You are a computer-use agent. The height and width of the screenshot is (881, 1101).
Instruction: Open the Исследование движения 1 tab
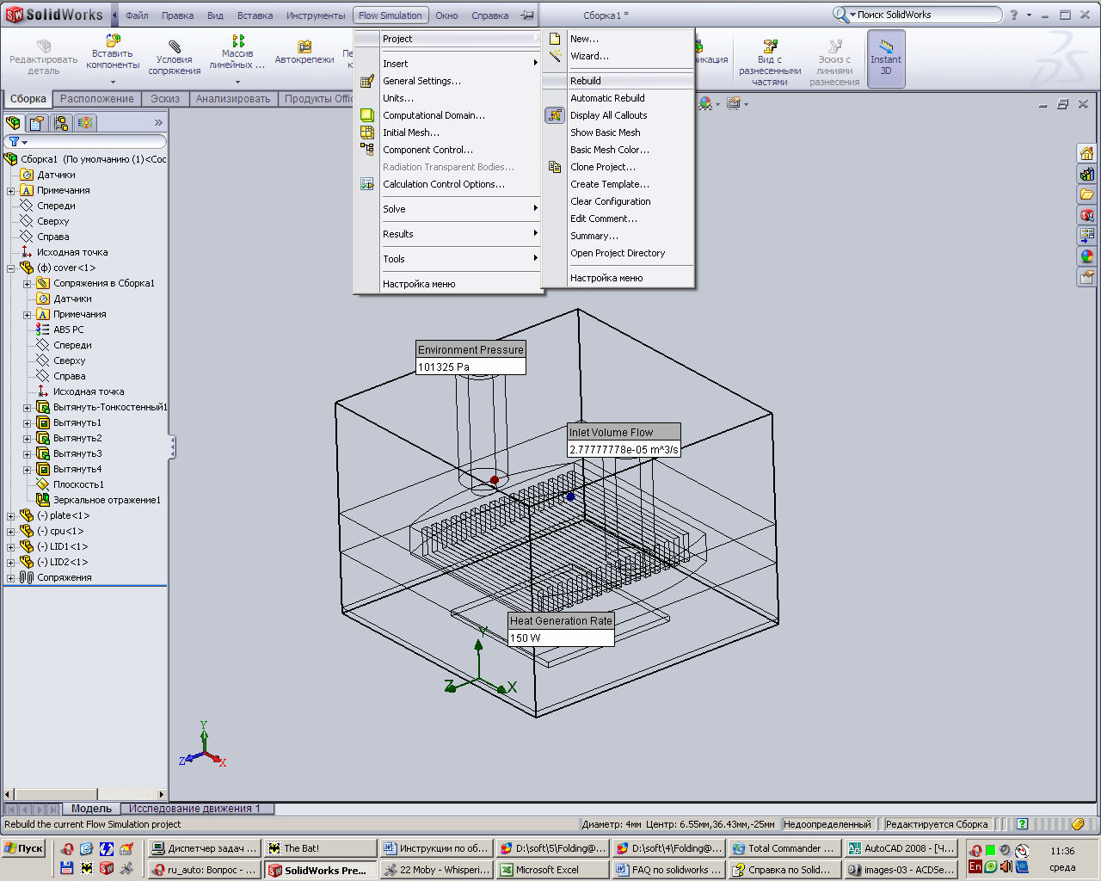pyautogui.click(x=194, y=809)
